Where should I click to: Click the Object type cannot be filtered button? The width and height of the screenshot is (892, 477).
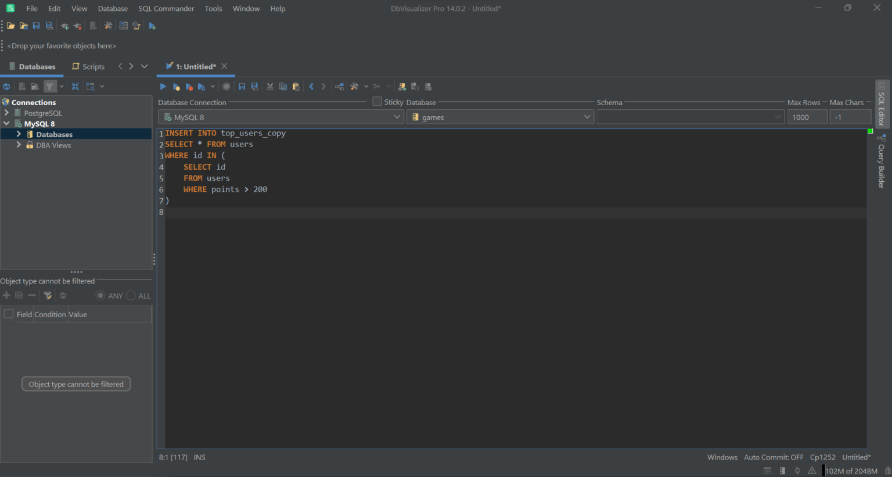click(x=75, y=383)
